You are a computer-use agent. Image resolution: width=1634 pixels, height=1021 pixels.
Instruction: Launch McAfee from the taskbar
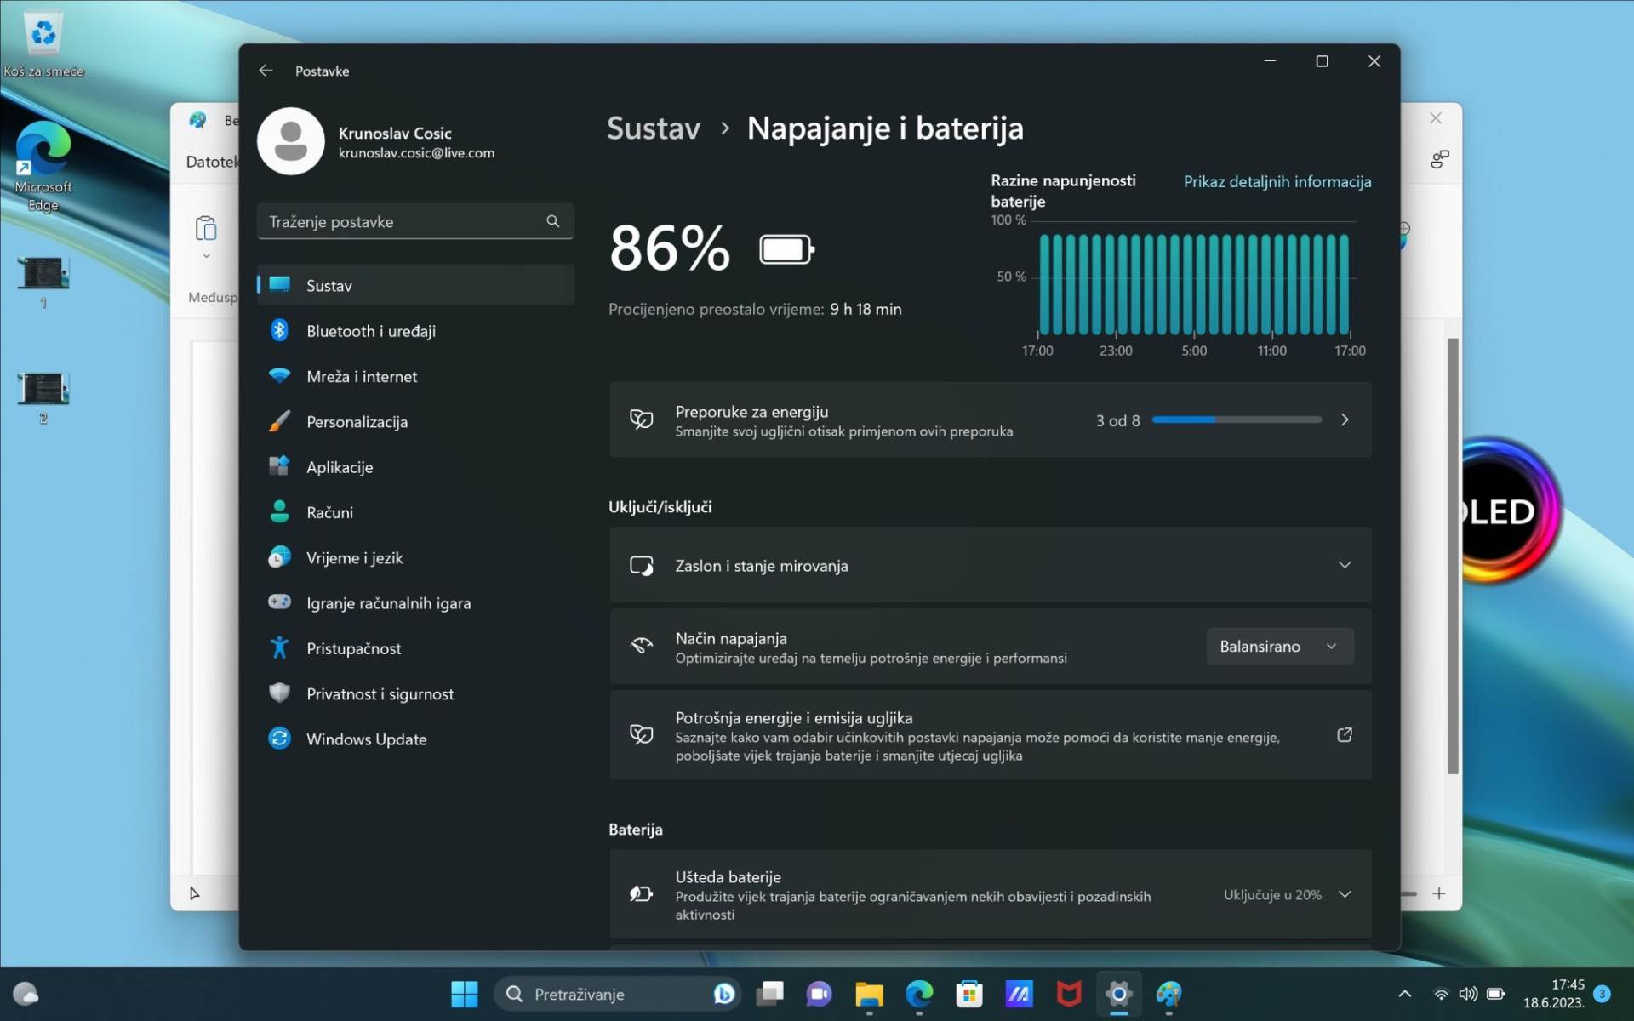point(1068,994)
